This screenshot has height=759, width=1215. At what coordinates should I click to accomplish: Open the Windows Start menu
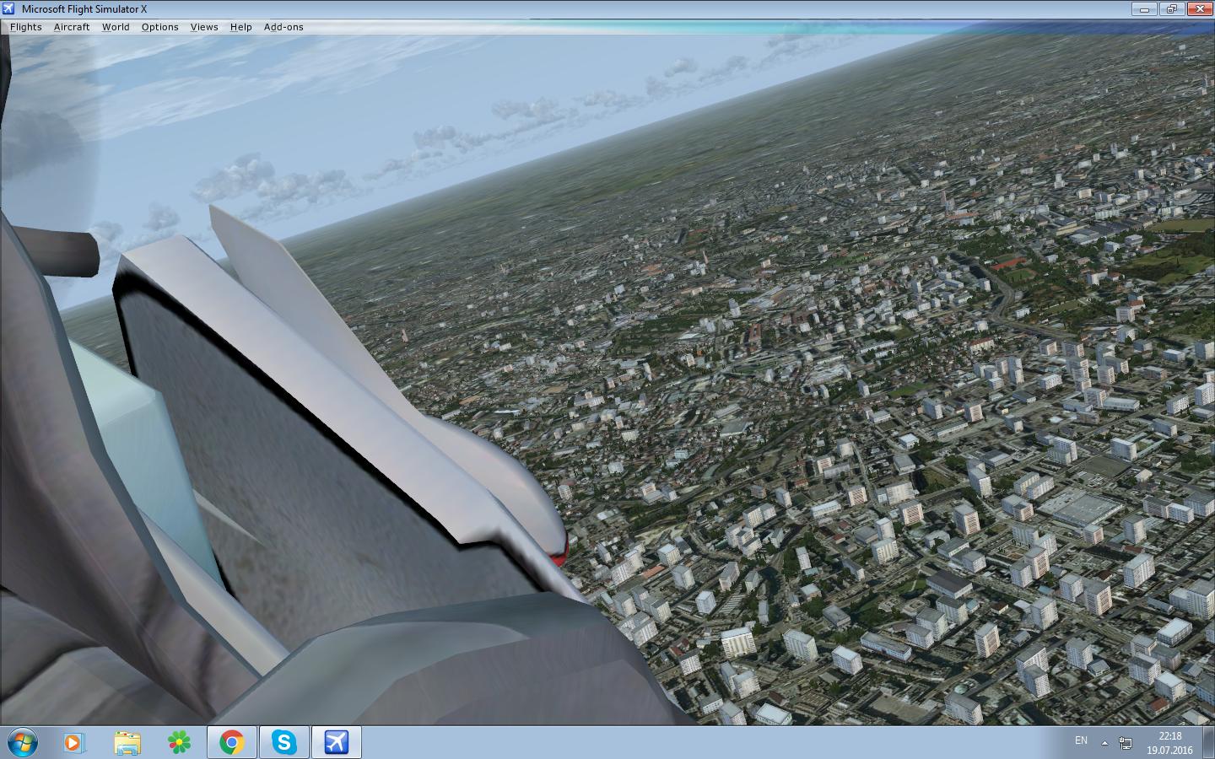coord(22,742)
